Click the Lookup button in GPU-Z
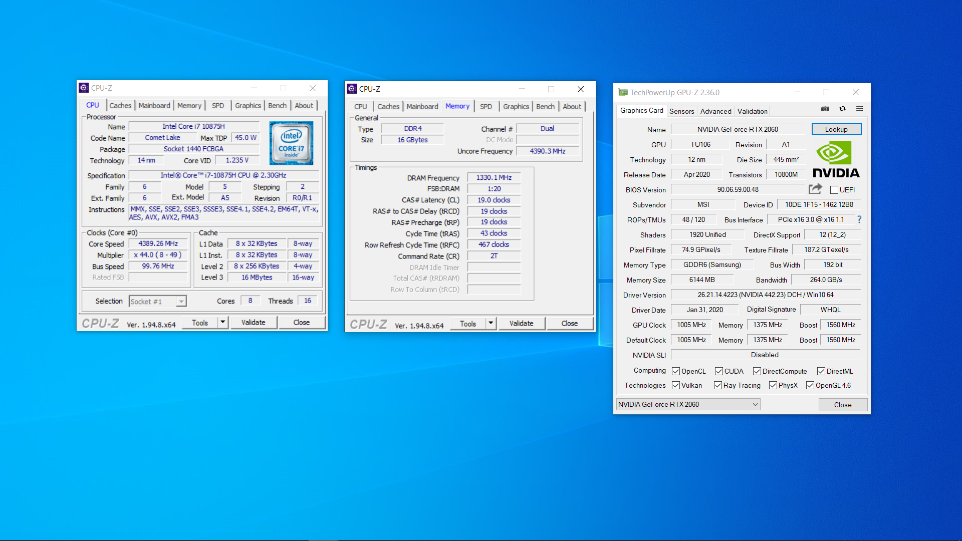The height and width of the screenshot is (541, 962). 836,129
